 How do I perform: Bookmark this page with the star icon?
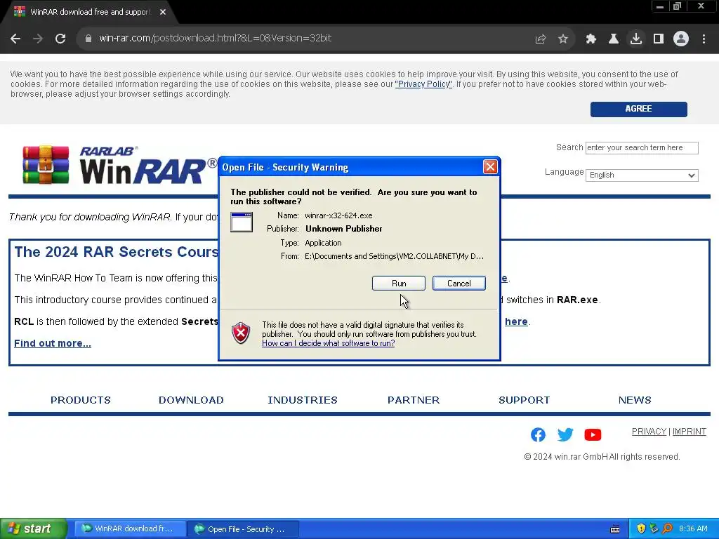point(563,39)
